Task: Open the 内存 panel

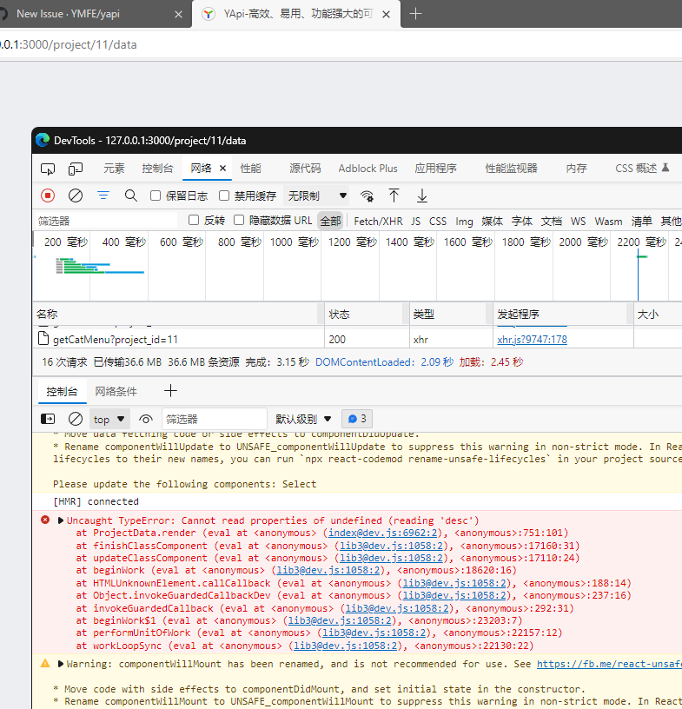Action: pyautogui.click(x=576, y=169)
